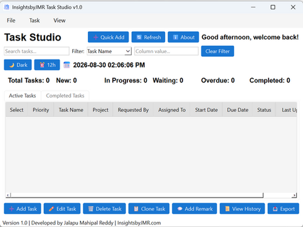The width and height of the screenshot is (303, 227).
Task: Click the Completed counter label
Action: tap(270, 81)
